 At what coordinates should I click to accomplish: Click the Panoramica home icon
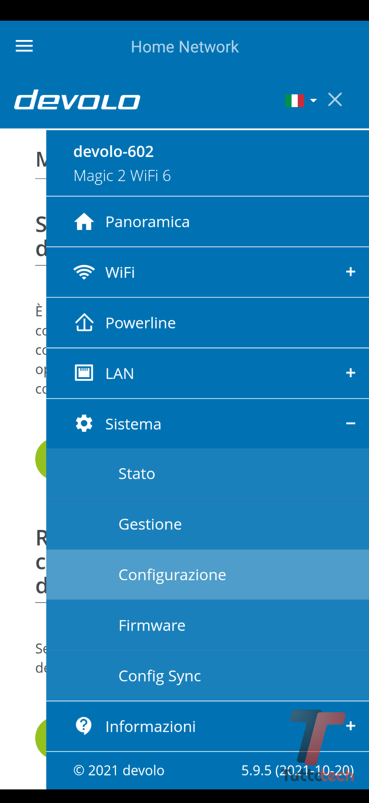click(x=84, y=222)
